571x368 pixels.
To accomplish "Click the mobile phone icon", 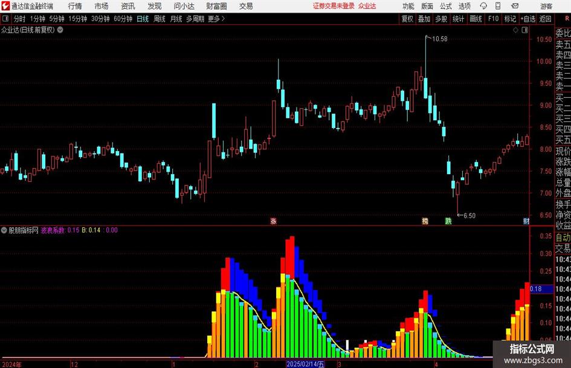I will pyautogui.click(x=498, y=6).
